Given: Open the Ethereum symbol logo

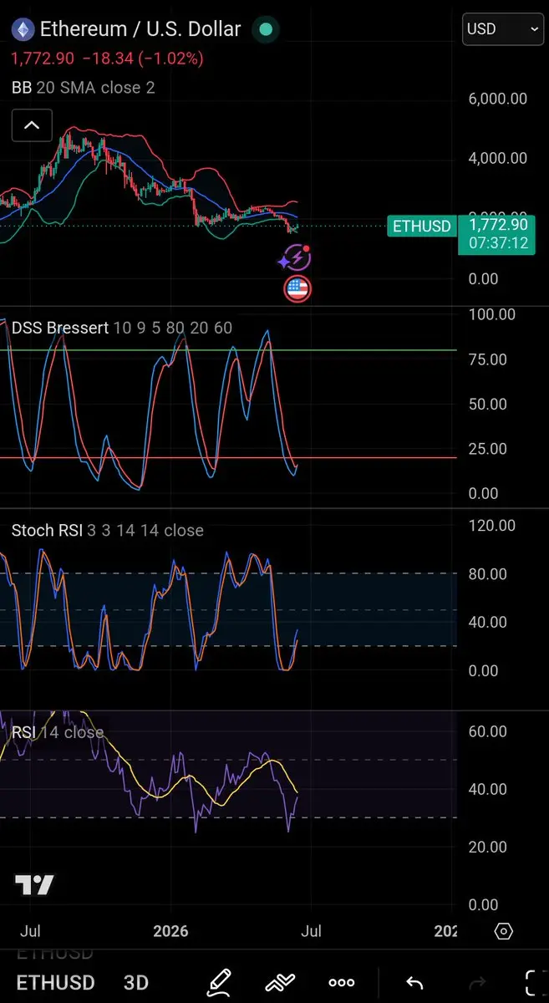Looking at the screenshot, I should point(23,30).
